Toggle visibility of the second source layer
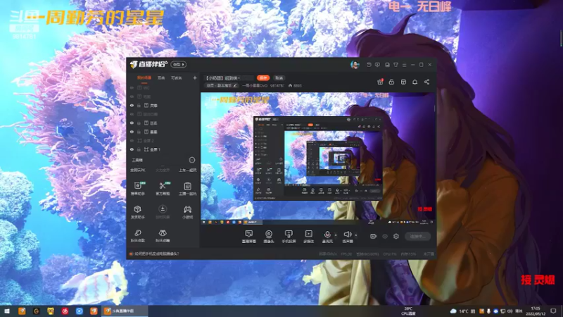This screenshot has width=563, height=317. tap(132, 97)
